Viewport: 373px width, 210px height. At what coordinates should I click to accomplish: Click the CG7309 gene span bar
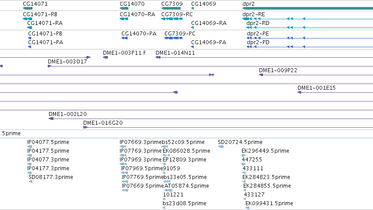171,8
